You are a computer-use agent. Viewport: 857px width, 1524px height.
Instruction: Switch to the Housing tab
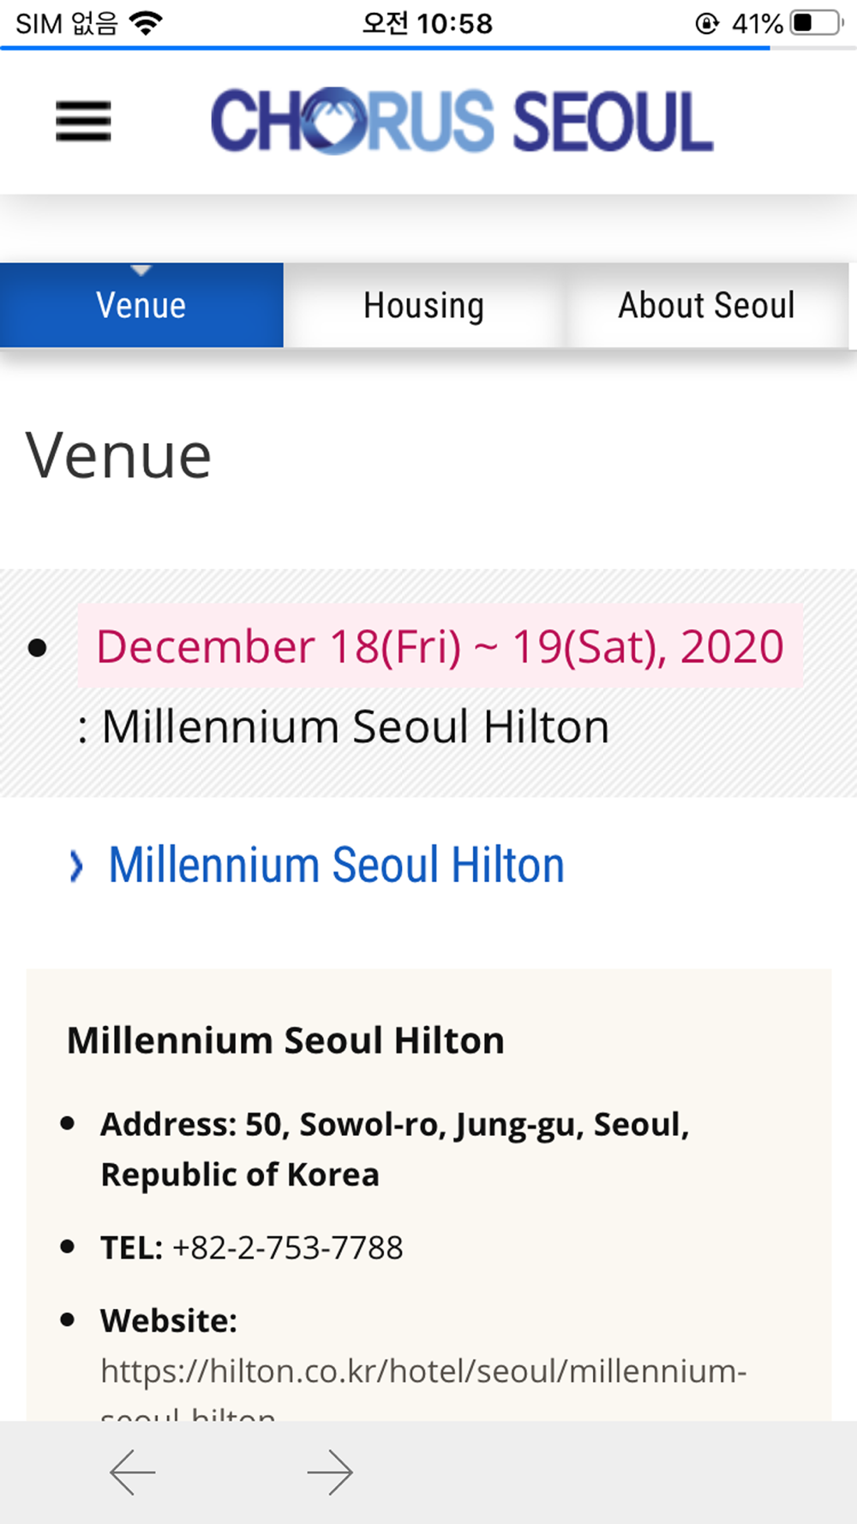[423, 305]
